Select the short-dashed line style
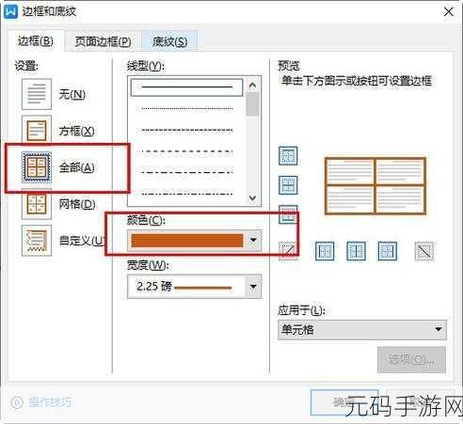Screen dimensions: 463x424 [x=186, y=130]
